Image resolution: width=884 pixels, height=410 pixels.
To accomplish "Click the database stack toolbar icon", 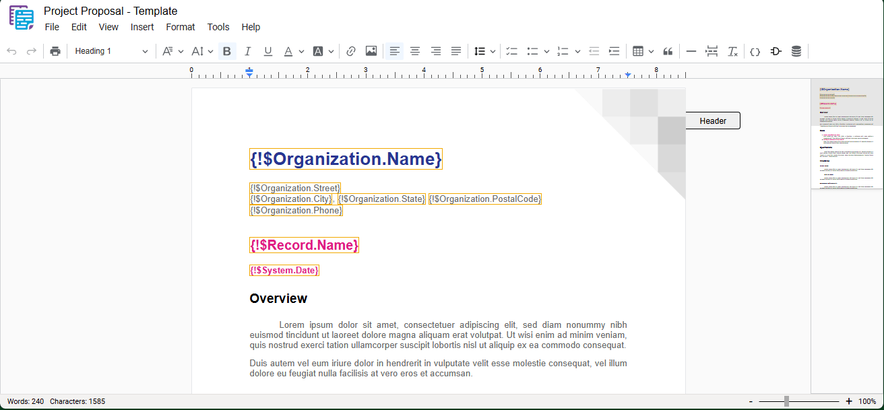I will [x=796, y=51].
